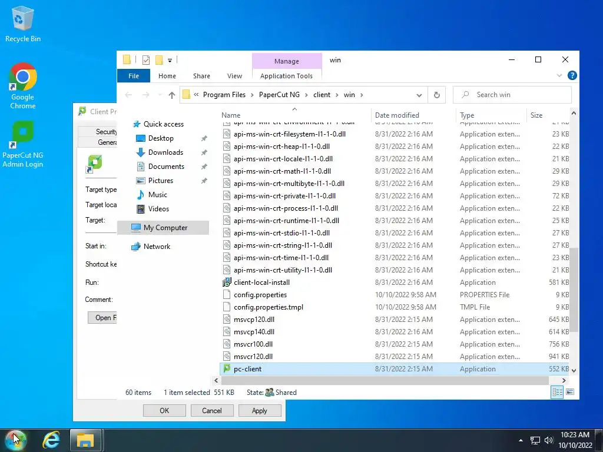Select api-ms-win-crt-stdio-l1-1-0.dll
The width and height of the screenshot is (603, 452).
click(x=394, y=233)
